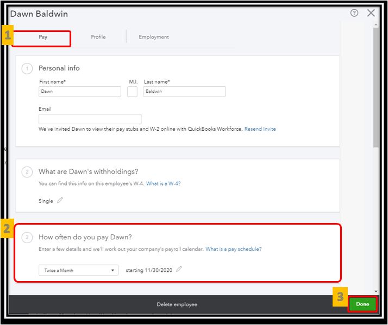
Task: Close the Dawn Baldwin dialog
Action: 371,13
